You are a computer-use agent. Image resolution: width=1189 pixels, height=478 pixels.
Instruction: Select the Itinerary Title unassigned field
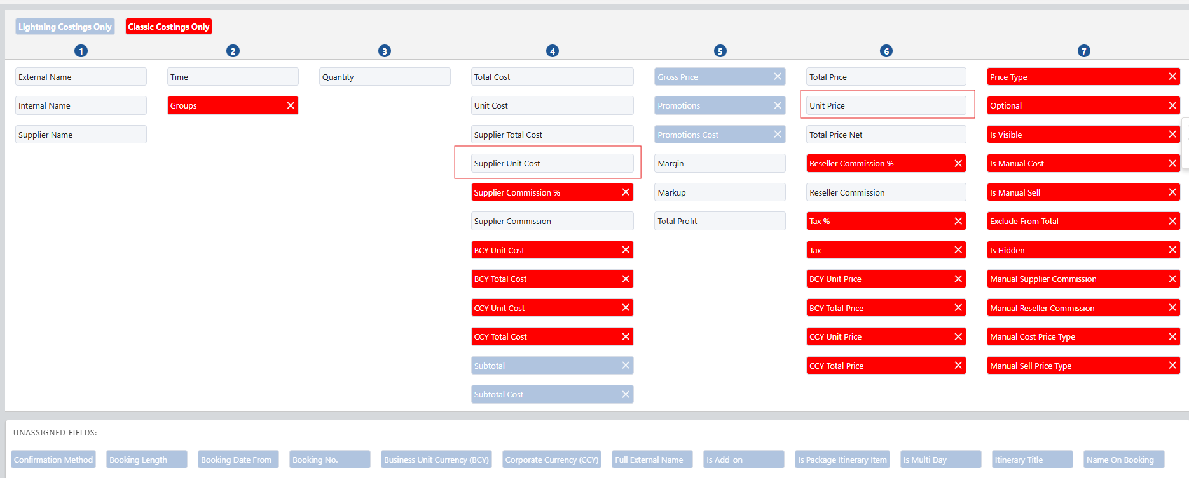point(1031,460)
